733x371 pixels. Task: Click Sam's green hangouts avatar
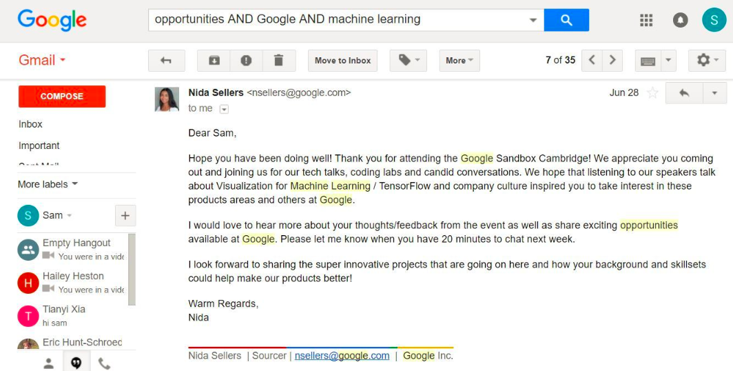click(28, 216)
